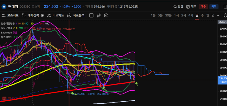This screenshot has height=106, width=227.
Task: Toggle the 20-period moving average legend
Action: [x=23, y=23]
